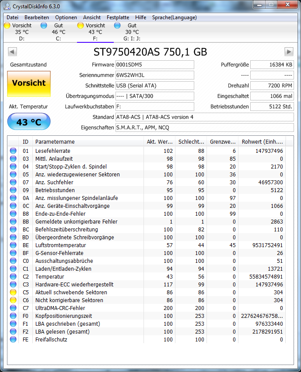The image size is (301, 372).
Task: Open the Festplatte menu
Action: pyautogui.click(x=118, y=17)
